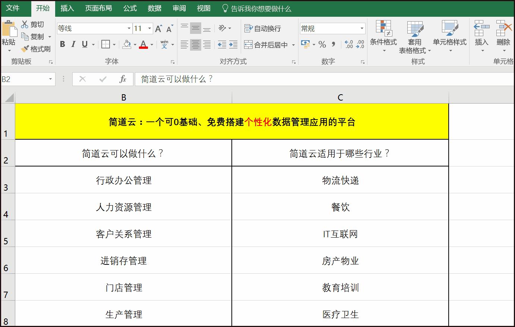
Task: Click Merge and Center (合并后居中)
Action: point(266,45)
